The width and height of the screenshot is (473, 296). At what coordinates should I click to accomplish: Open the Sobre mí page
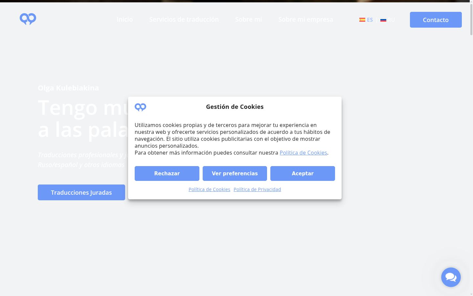click(249, 19)
